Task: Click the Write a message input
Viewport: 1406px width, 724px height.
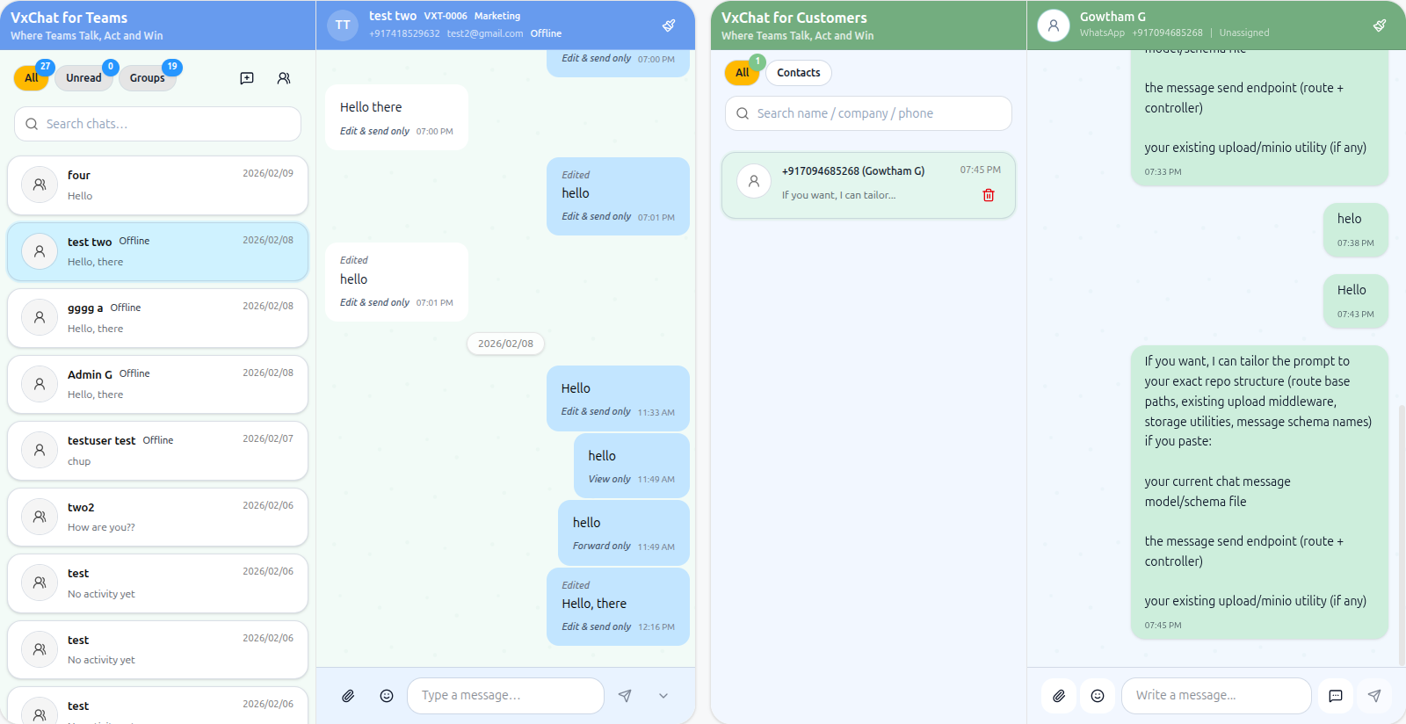Action: [1216, 696]
